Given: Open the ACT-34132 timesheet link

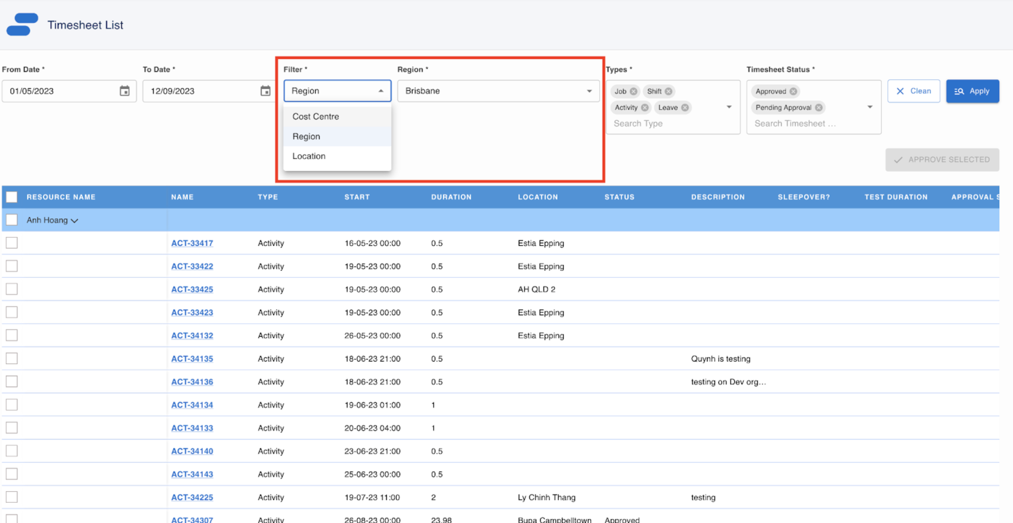Looking at the screenshot, I should (192, 336).
